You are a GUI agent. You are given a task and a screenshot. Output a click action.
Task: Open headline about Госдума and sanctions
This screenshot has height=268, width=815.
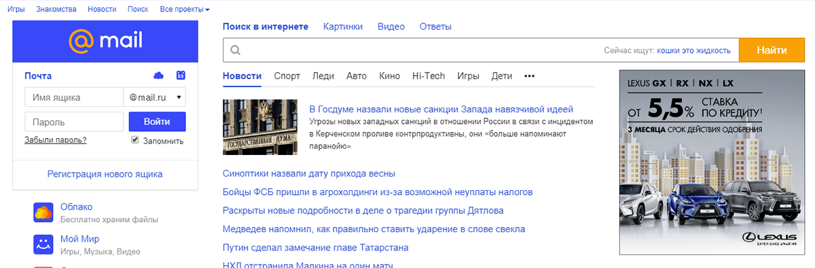[441, 109]
